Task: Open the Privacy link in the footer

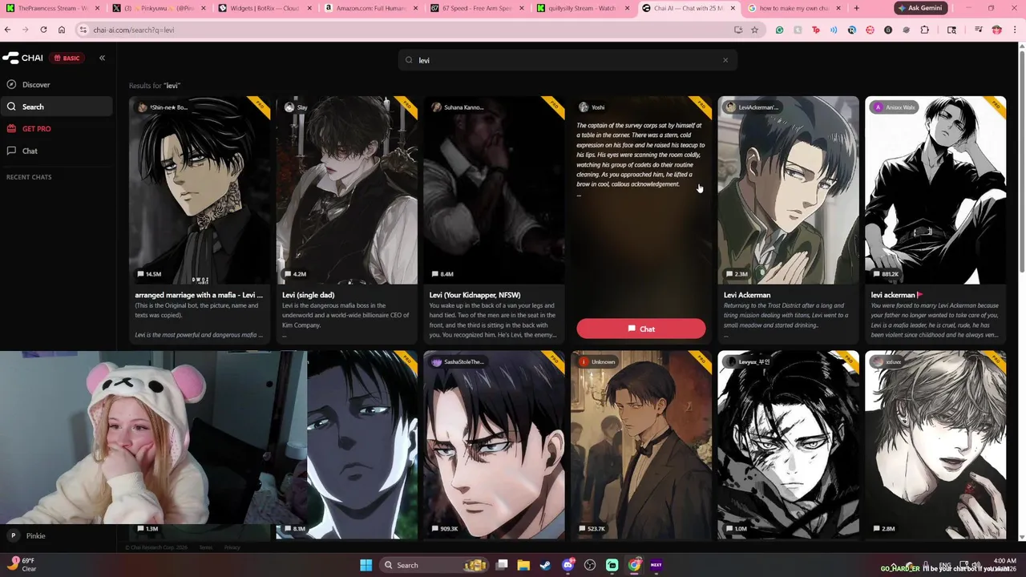Action: [x=232, y=547]
